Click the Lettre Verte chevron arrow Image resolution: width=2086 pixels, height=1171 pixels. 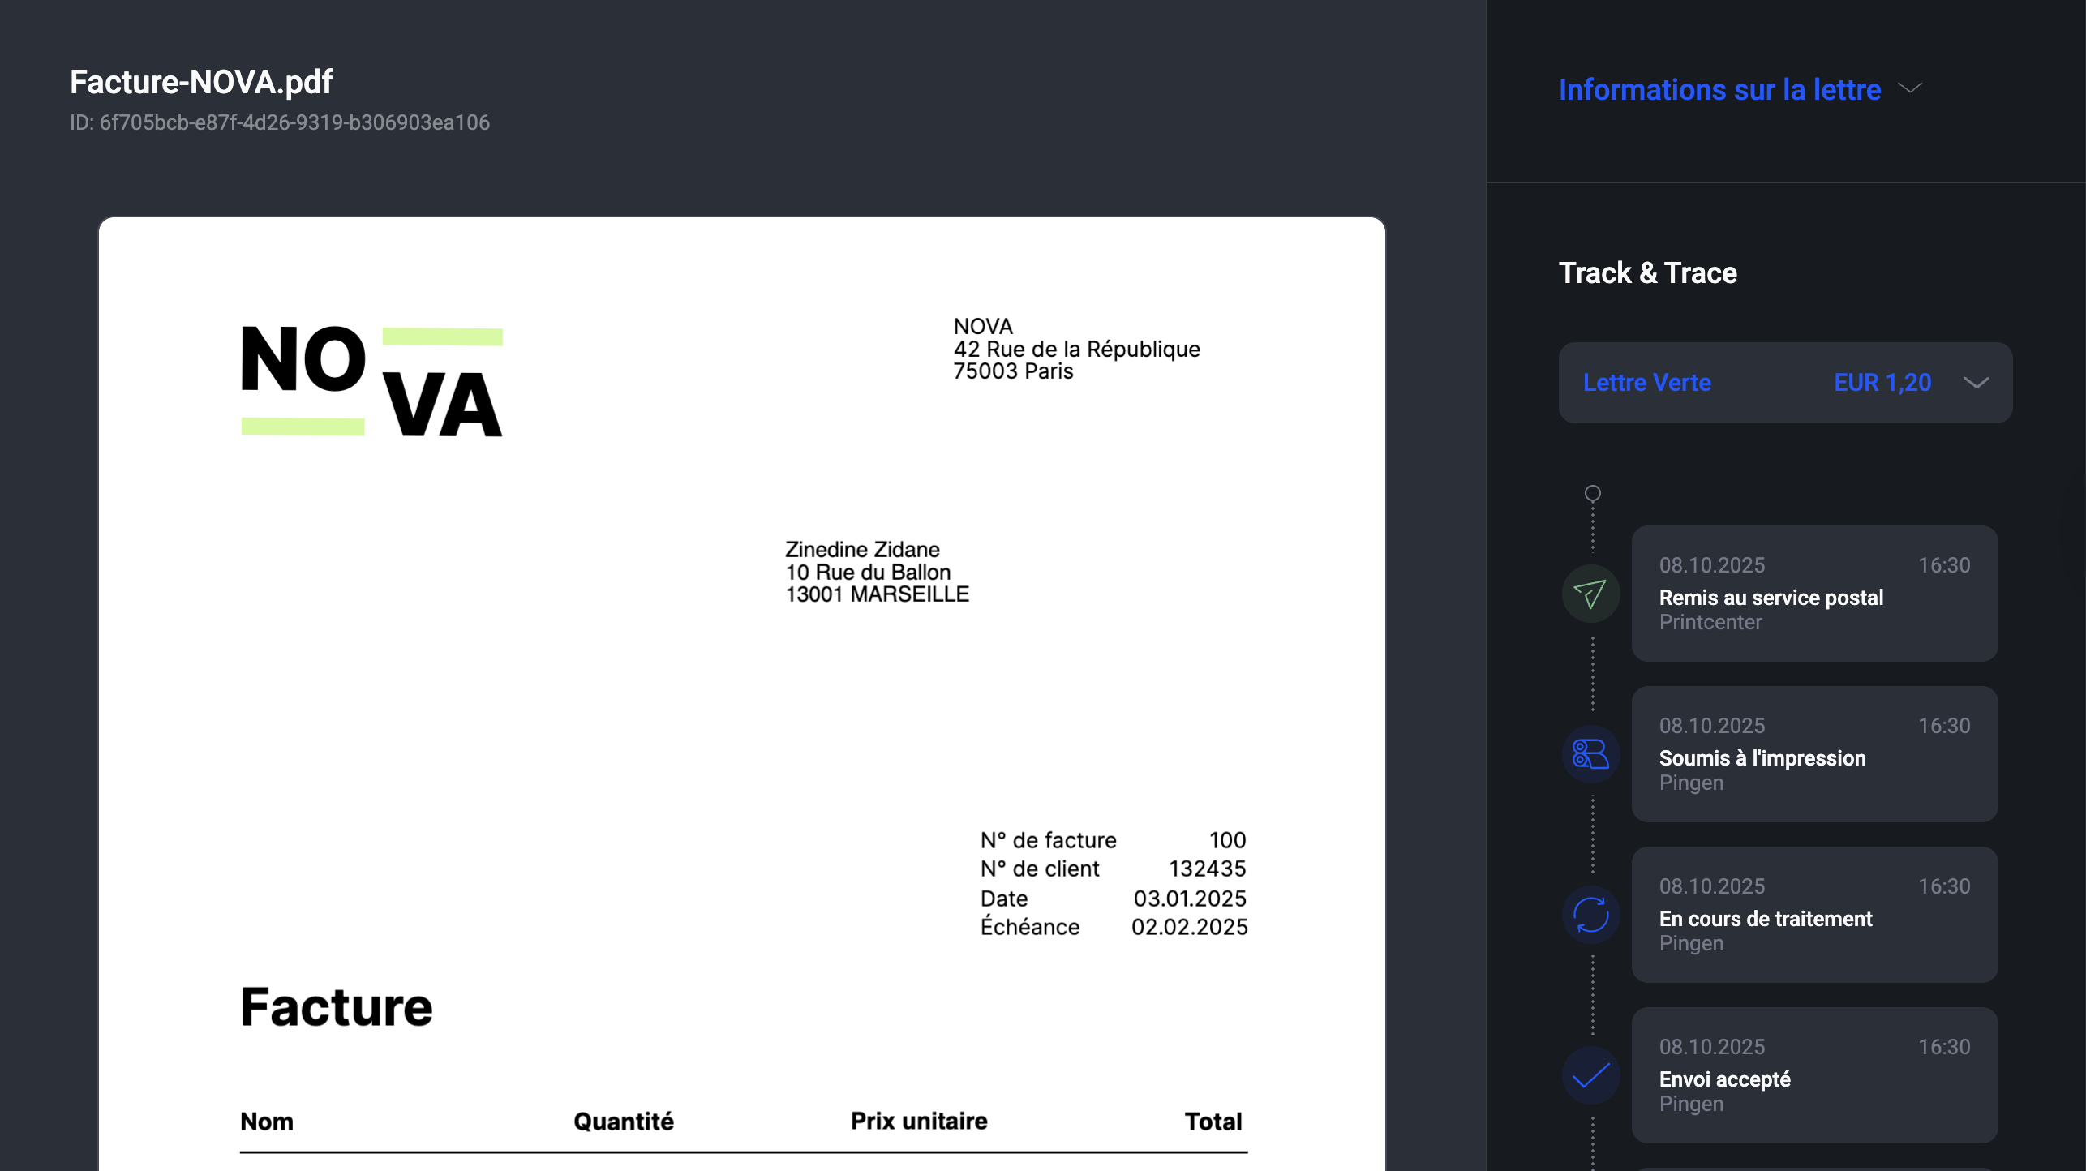(1977, 383)
